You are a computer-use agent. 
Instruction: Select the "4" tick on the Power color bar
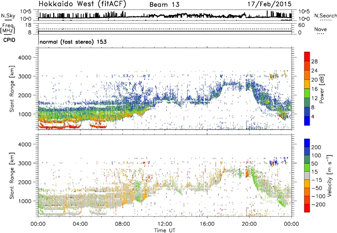[313, 116]
